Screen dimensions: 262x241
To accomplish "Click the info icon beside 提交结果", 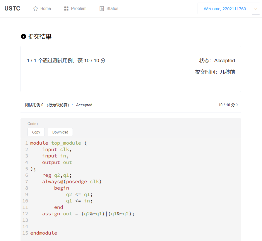I will pyautogui.click(x=23, y=36).
